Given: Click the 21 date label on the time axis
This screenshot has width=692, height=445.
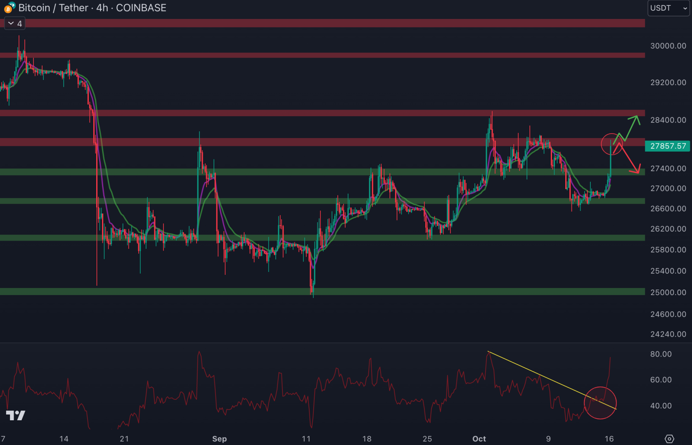Looking at the screenshot, I should click(x=124, y=439).
